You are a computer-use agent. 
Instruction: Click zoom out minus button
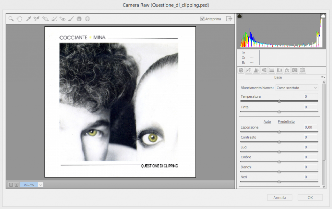(x=11, y=185)
